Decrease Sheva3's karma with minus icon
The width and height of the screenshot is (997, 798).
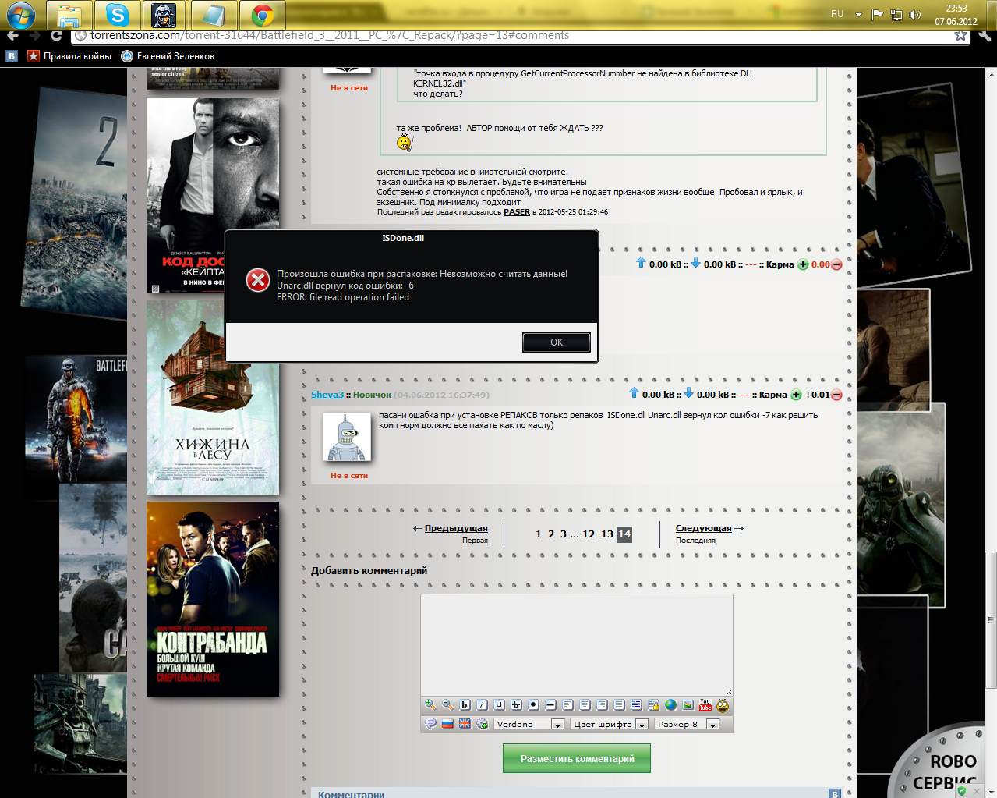coord(836,395)
